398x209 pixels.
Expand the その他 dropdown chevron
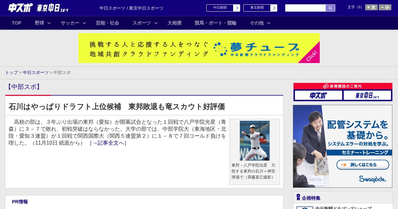(269, 23)
